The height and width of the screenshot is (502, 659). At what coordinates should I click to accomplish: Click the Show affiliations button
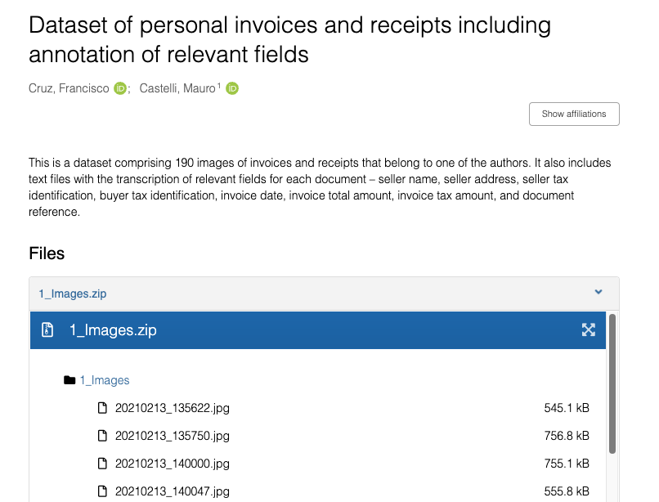click(574, 114)
